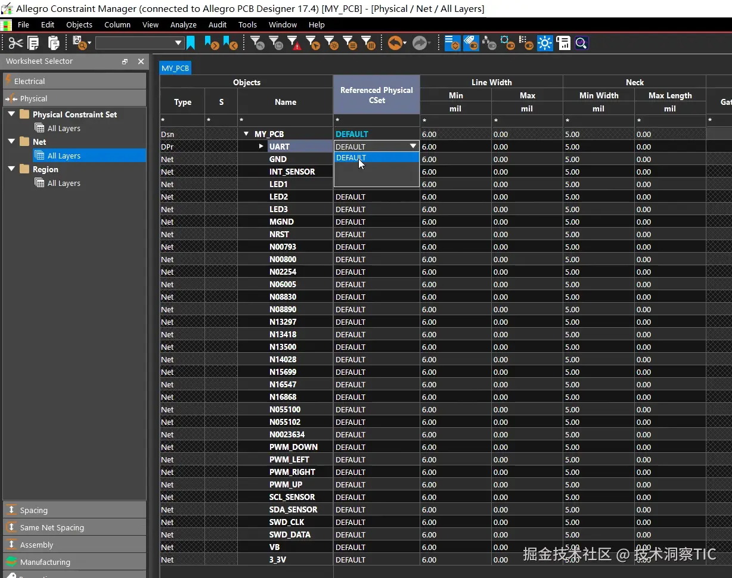Click the net hierarchy toolbar icon
This screenshot has width=732, height=578.
[489, 43]
